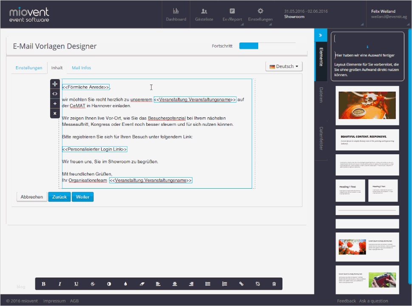Click the miovent logo
Screen dimensions: 412x306
[x=29, y=14]
